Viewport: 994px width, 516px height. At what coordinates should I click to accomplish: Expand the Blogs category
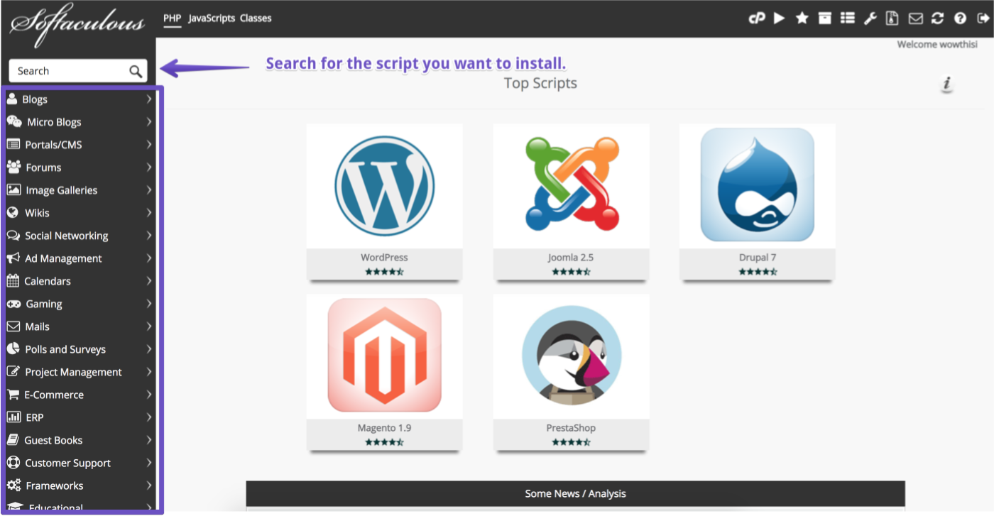(80, 99)
